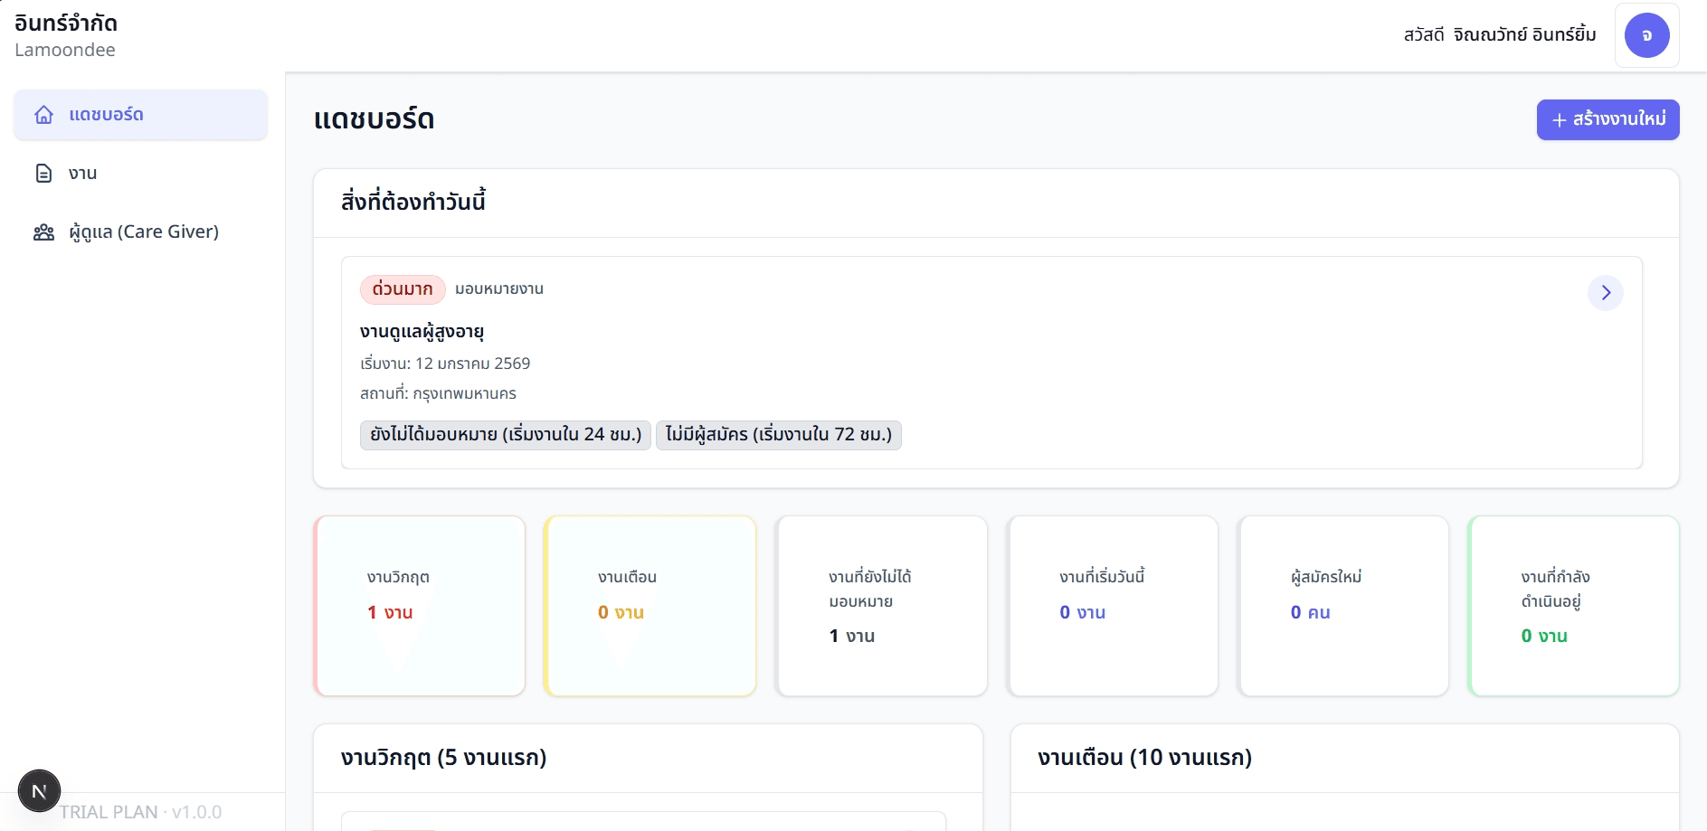Select the งานที่กำลังดำเนินอยู่ stat card
1707x831 pixels.
pos(1574,606)
